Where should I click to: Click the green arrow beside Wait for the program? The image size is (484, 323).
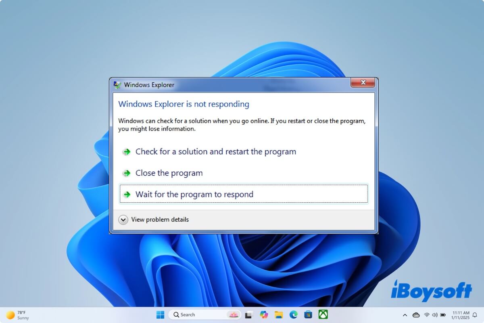click(127, 195)
